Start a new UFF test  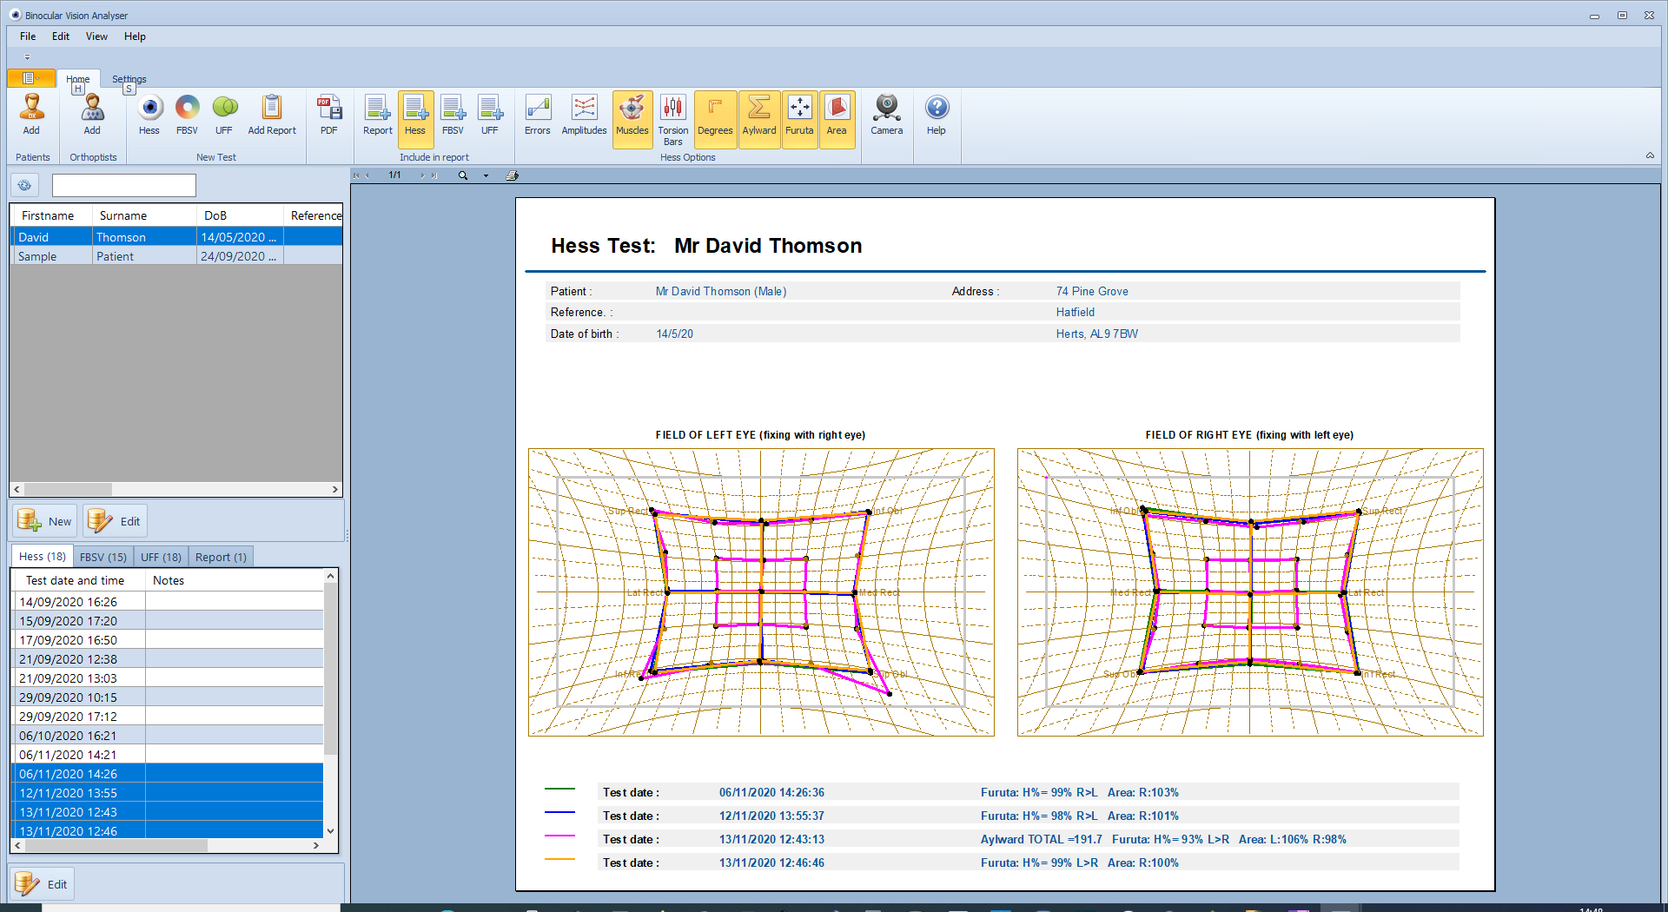pos(224,115)
